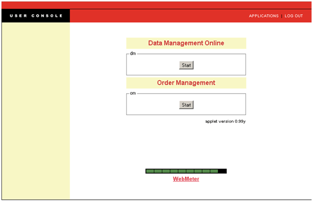Screen dimensions: 312x203
Task: Open the WebMeter link
Action: pos(186,179)
